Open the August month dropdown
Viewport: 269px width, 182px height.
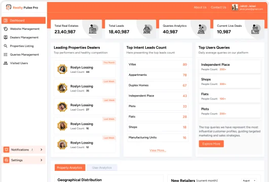[x=249, y=180]
